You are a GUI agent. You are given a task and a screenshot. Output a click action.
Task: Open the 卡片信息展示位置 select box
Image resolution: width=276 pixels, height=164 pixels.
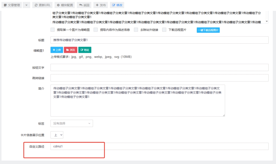point(57,135)
